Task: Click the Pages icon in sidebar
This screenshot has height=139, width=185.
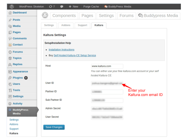Action: [x=10, y=32]
